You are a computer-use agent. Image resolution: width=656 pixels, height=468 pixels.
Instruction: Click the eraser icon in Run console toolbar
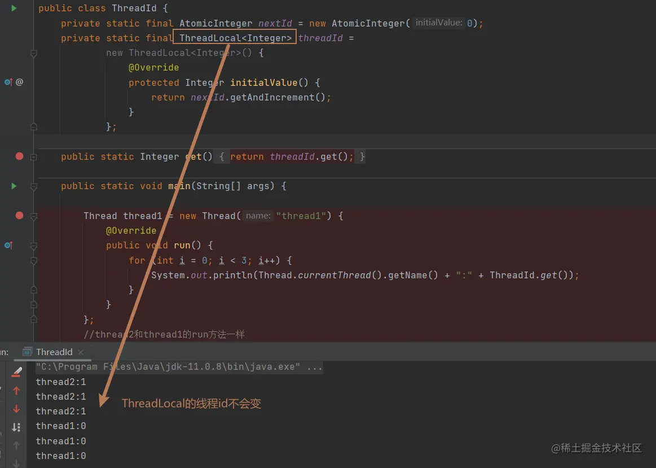[x=17, y=371]
